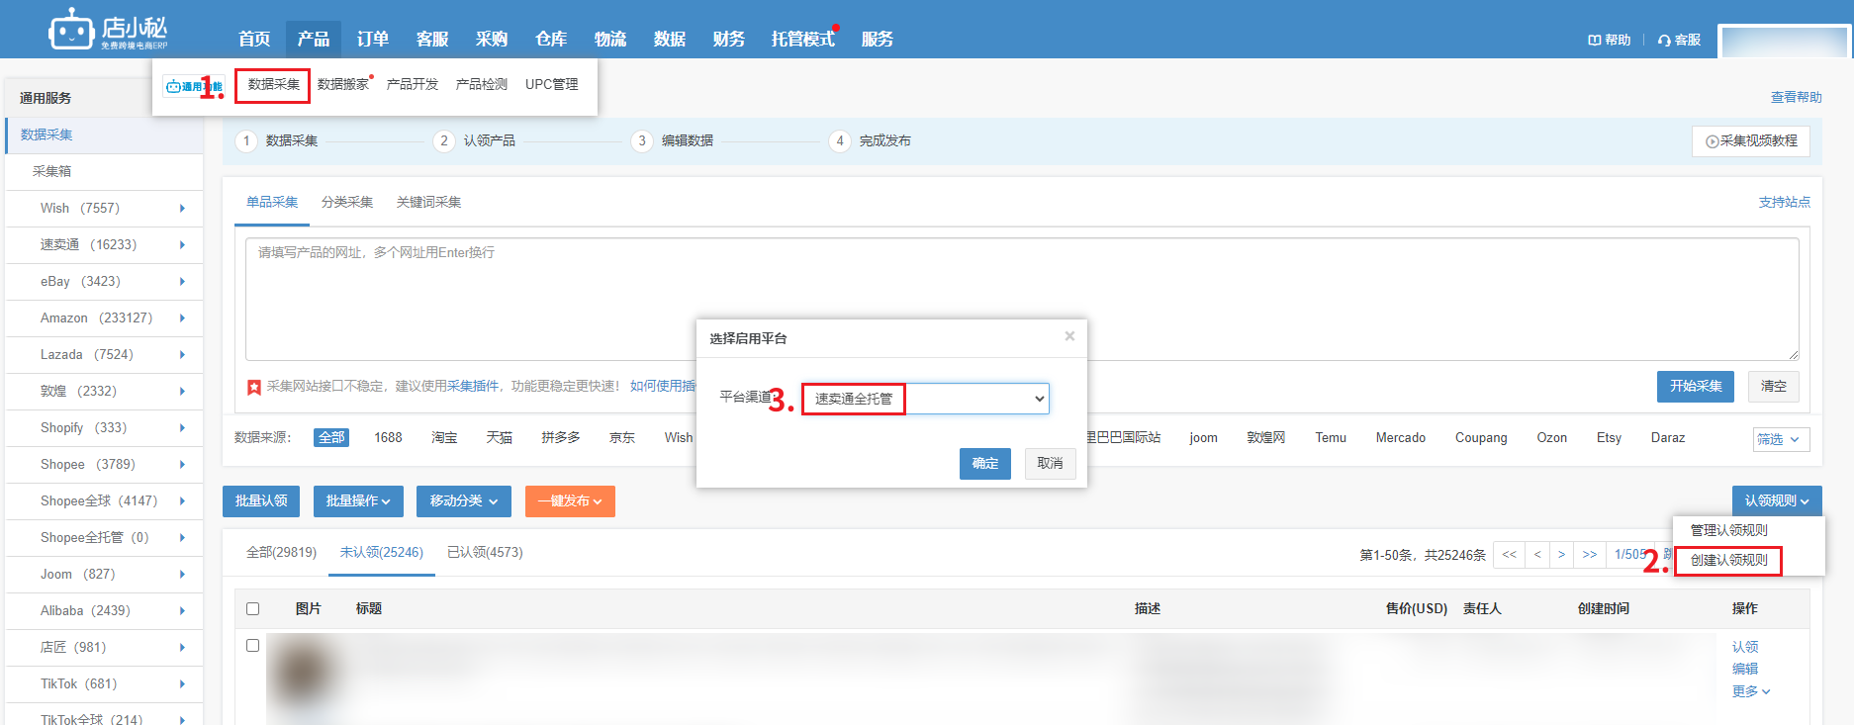
Task: Open the 帮助 help icon link
Action: [x=1609, y=40]
